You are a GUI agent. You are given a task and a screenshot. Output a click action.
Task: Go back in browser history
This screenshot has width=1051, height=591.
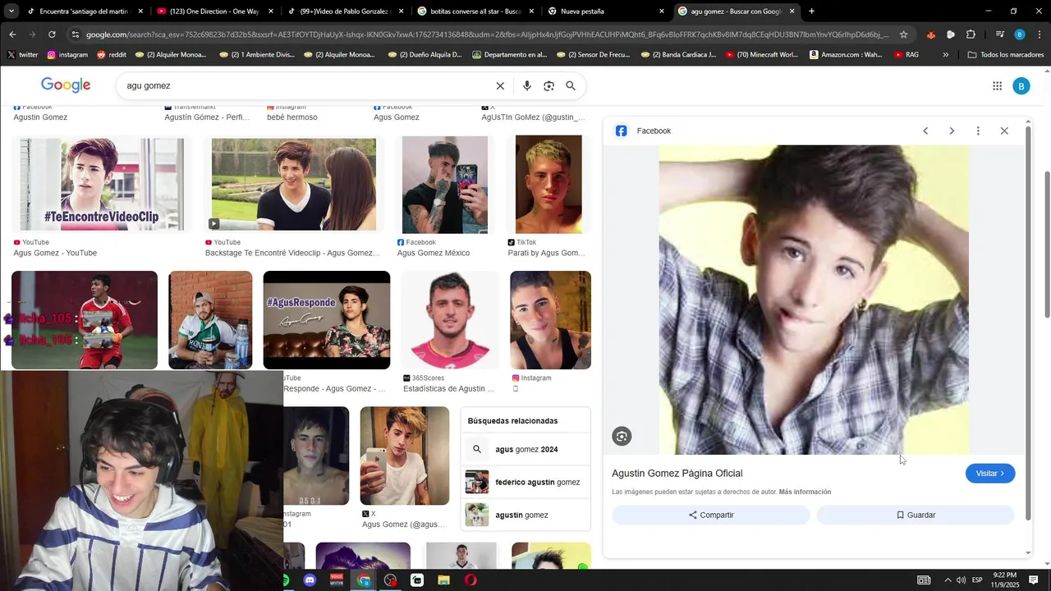click(12, 34)
